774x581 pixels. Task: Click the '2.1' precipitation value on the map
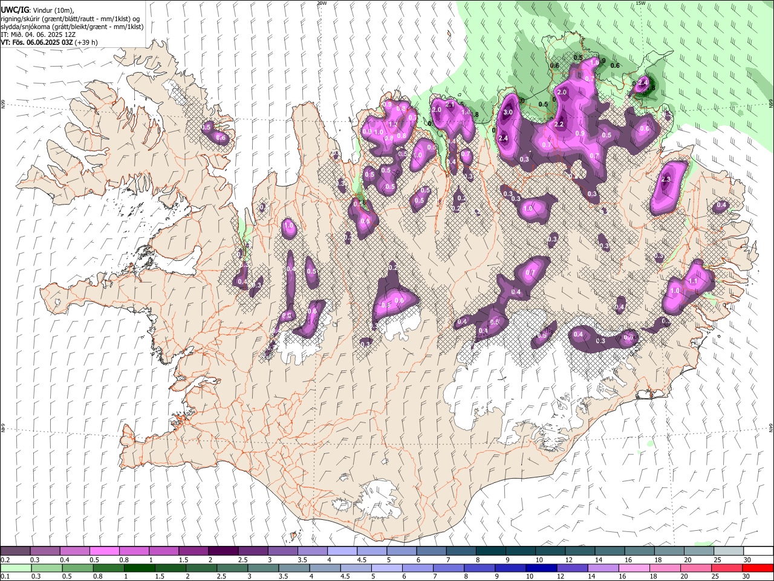(x=450, y=104)
